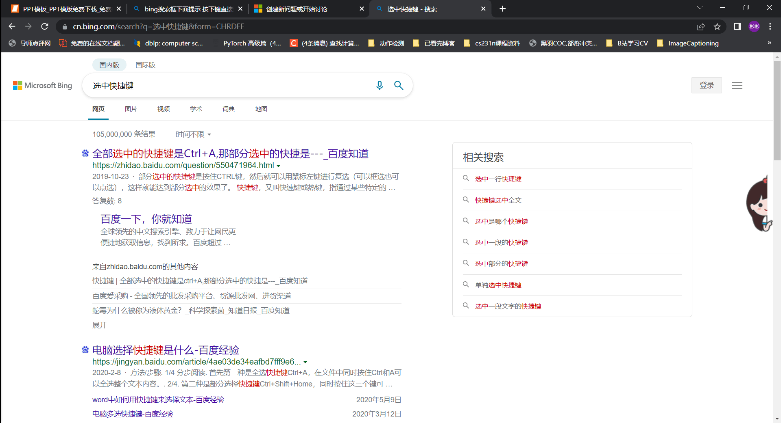Open the Bing hamburger menu

(x=737, y=85)
